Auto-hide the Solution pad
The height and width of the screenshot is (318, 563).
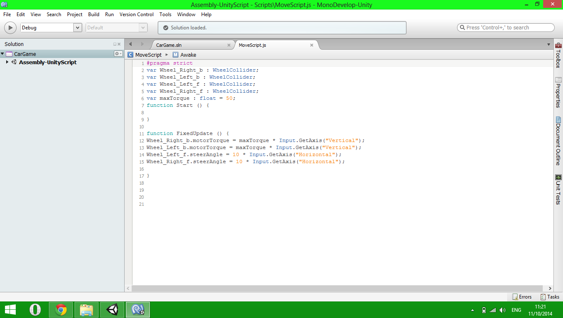115,44
